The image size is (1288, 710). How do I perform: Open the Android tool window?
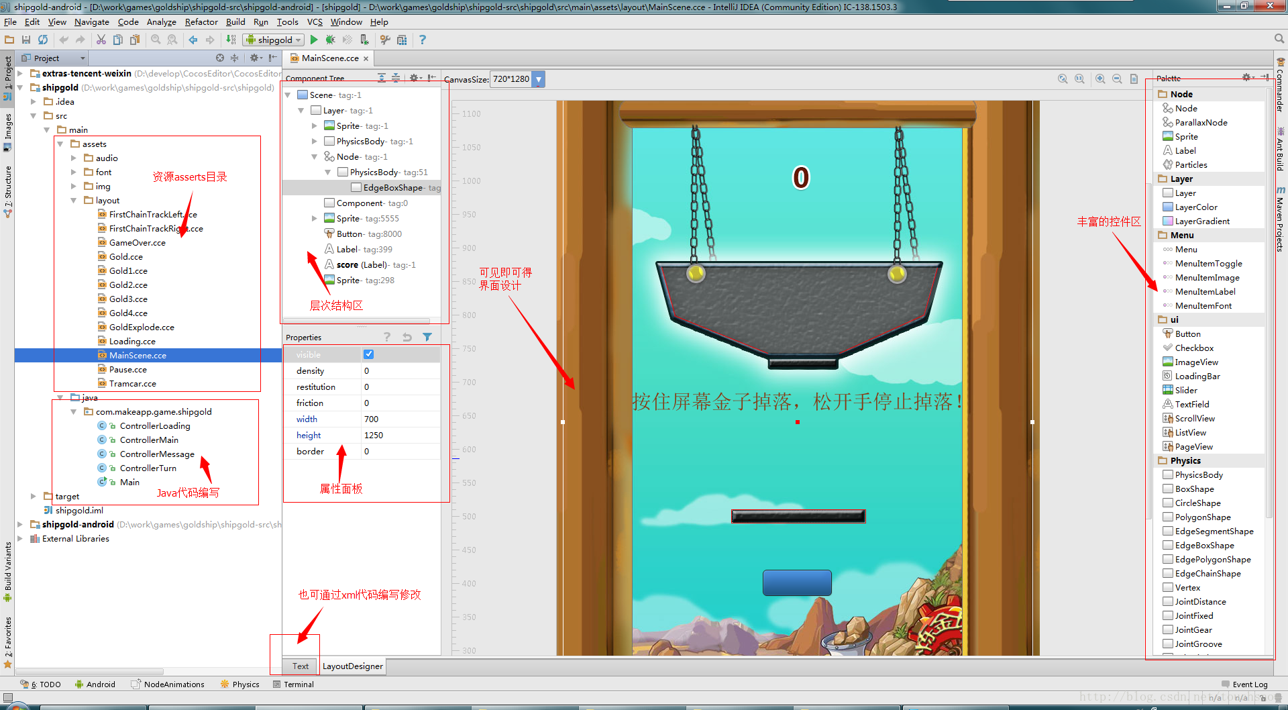(x=95, y=684)
